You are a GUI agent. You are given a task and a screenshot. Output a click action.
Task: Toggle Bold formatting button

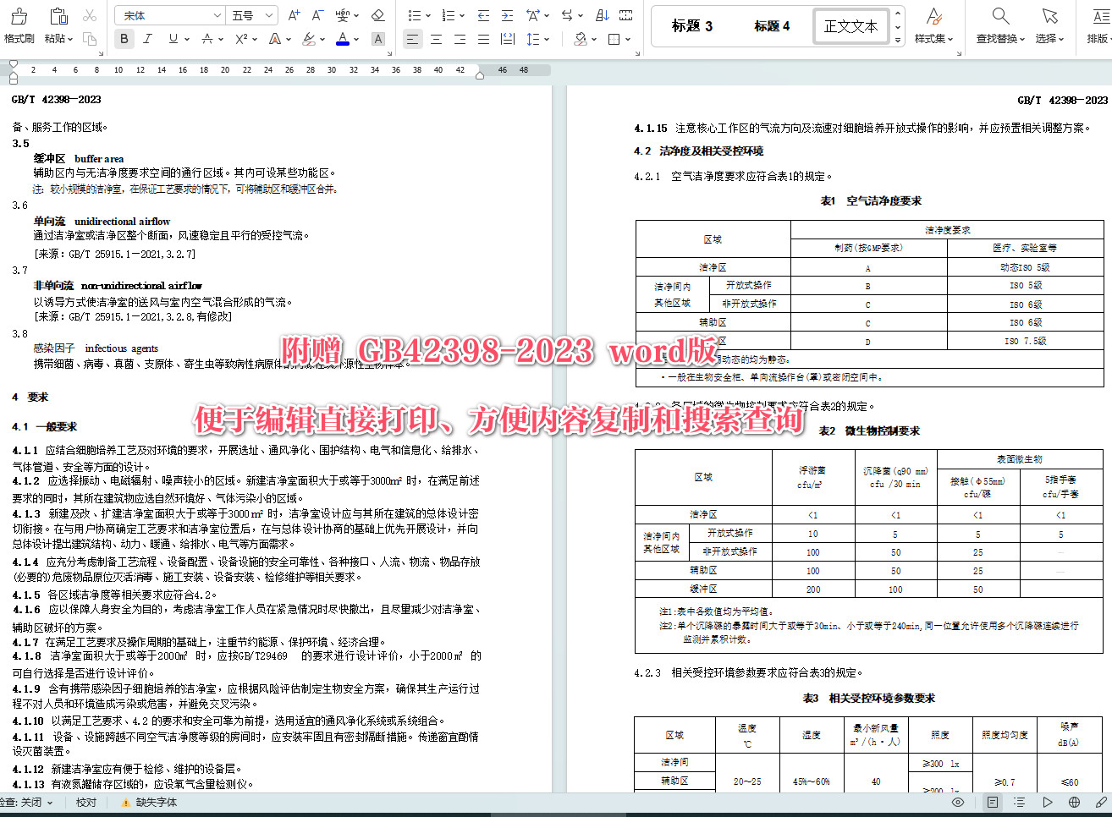tap(124, 39)
